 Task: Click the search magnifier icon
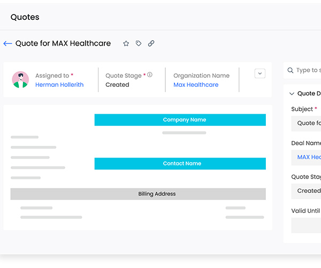pyautogui.click(x=291, y=70)
